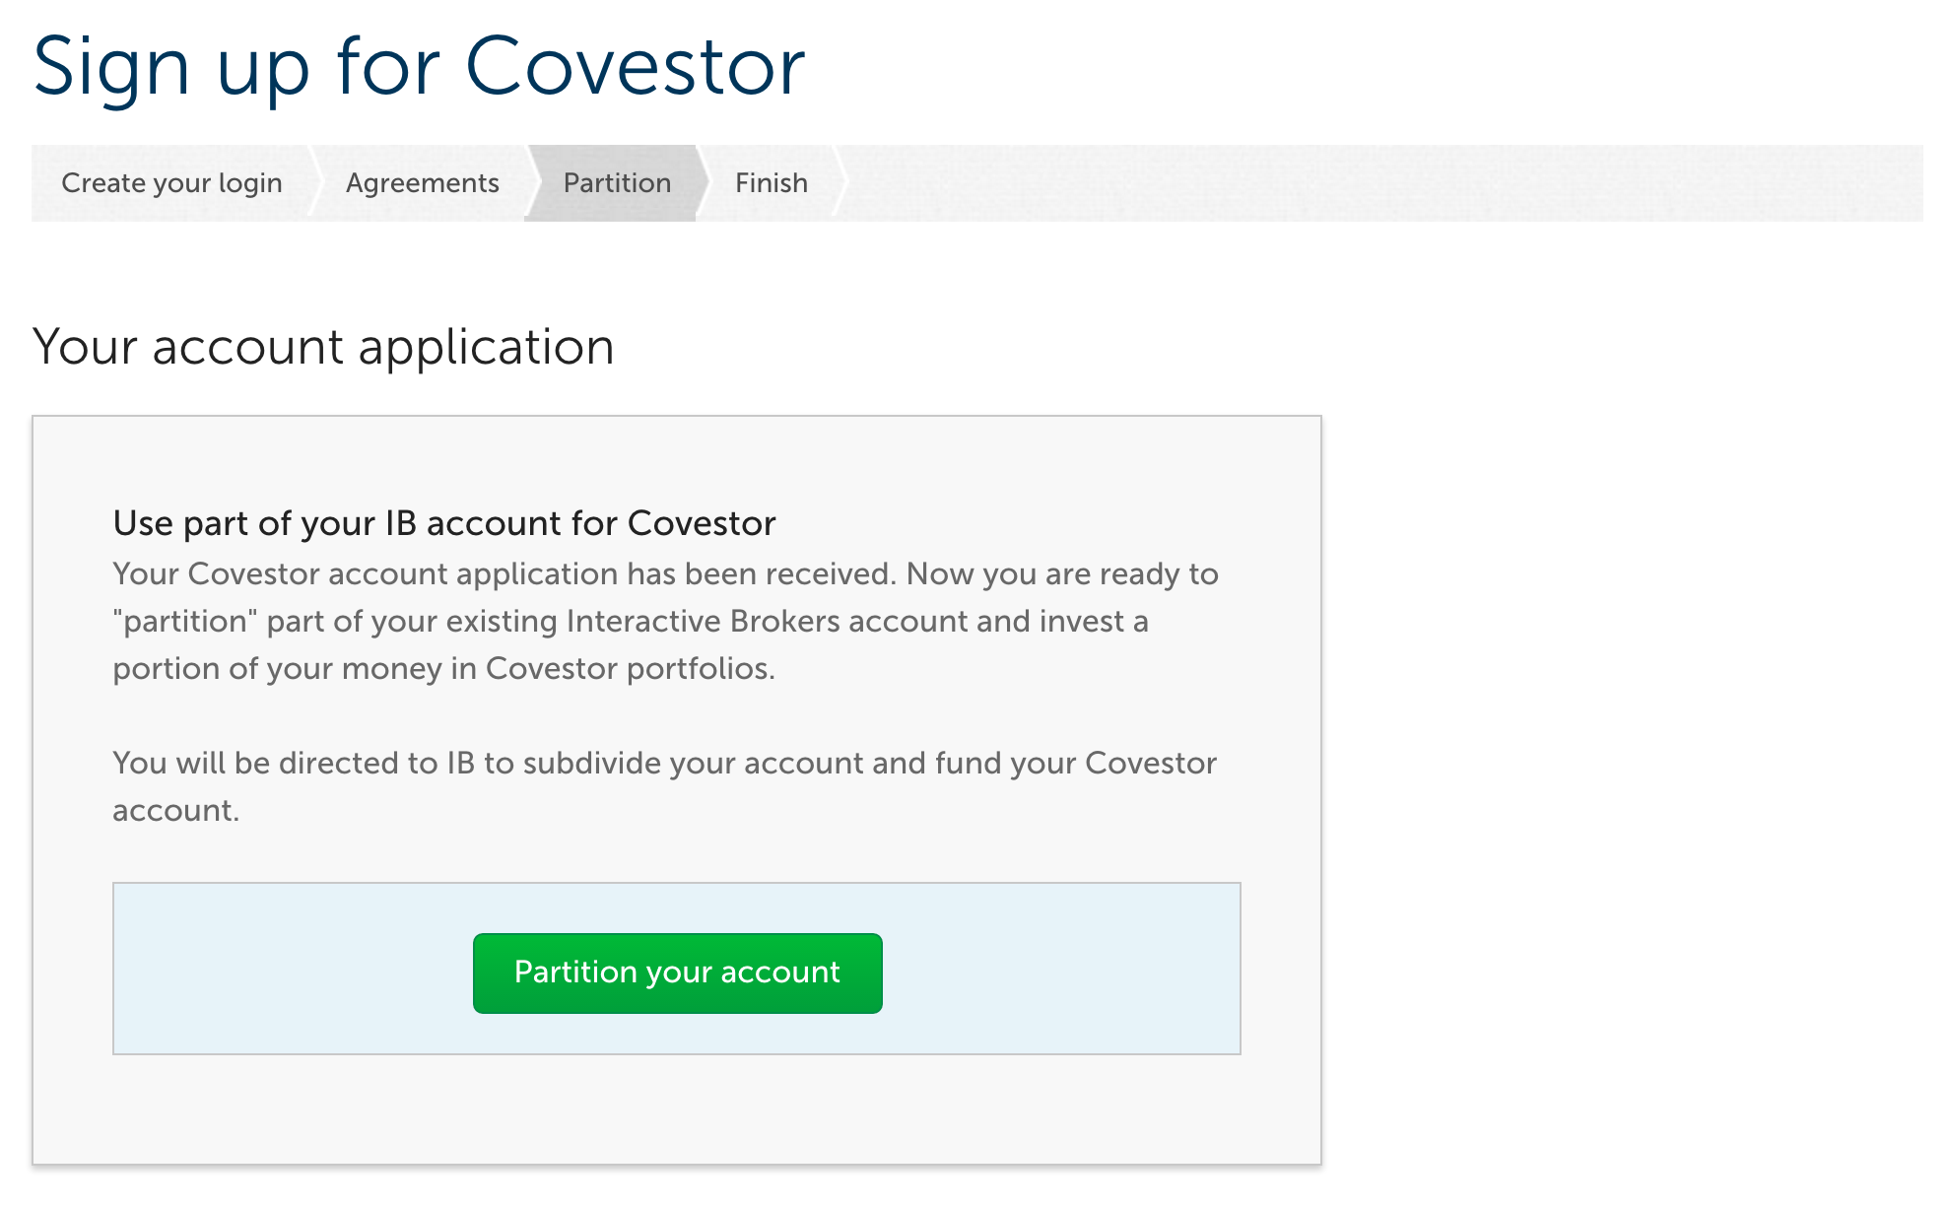This screenshot has height=1208, width=1949.
Task: Click the Covestor portfolios text
Action: coord(629,669)
